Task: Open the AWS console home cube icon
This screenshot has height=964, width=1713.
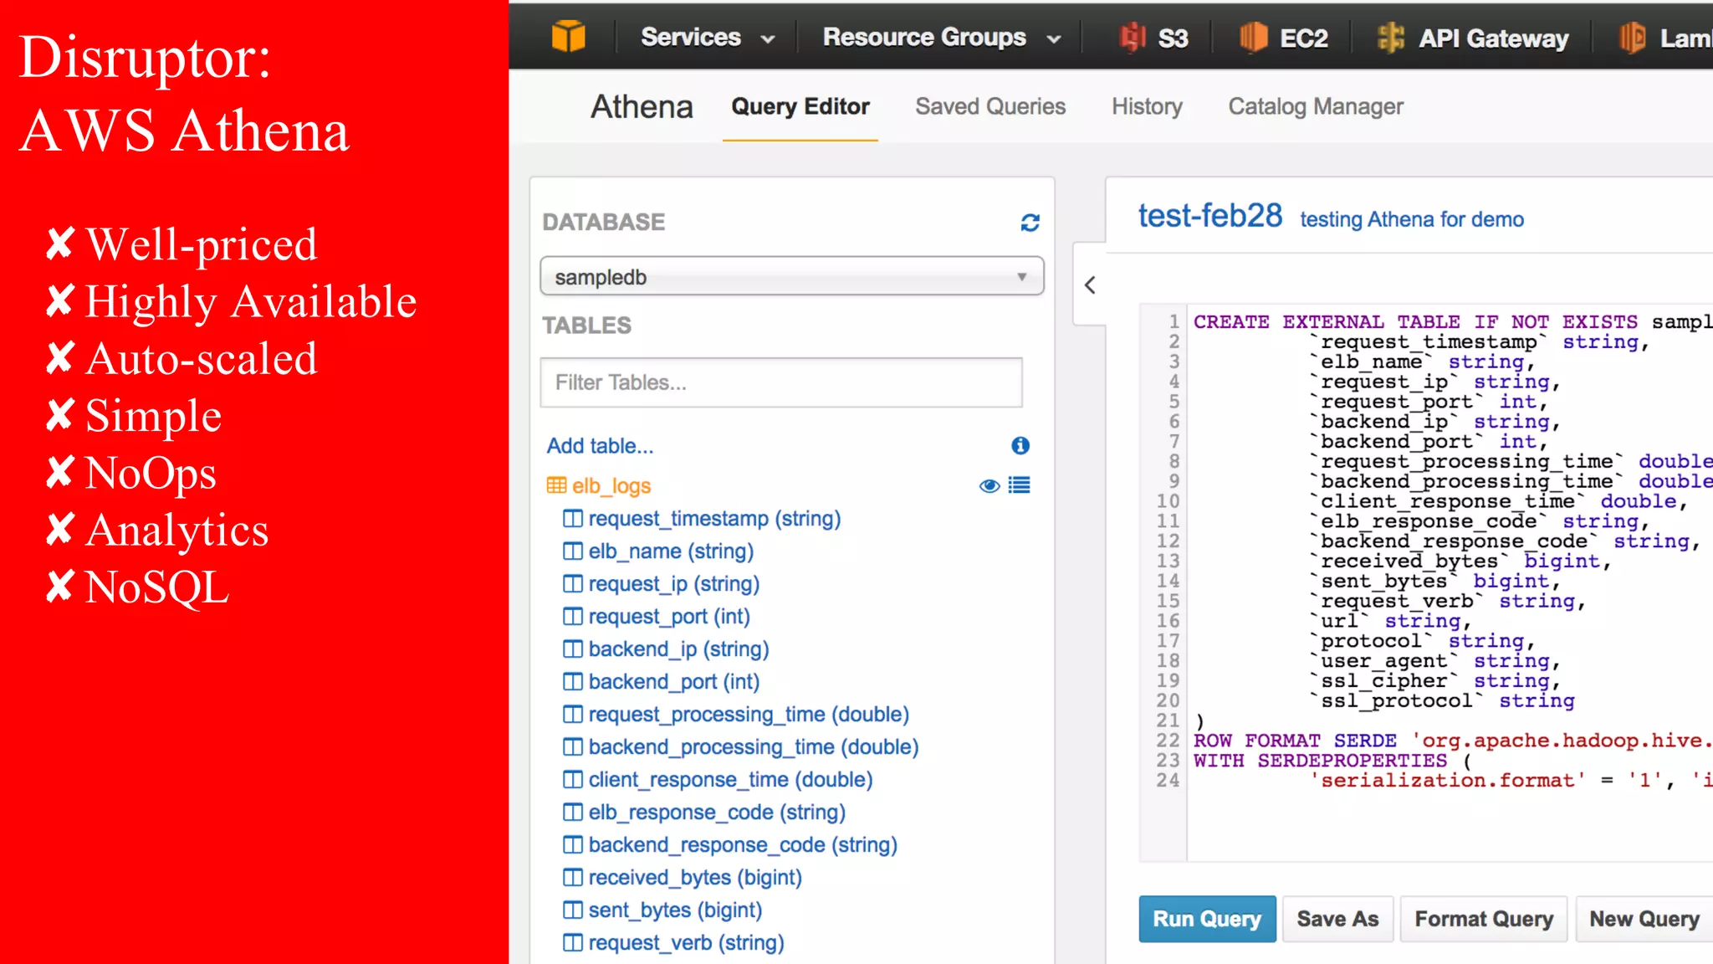Action: [569, 37]
